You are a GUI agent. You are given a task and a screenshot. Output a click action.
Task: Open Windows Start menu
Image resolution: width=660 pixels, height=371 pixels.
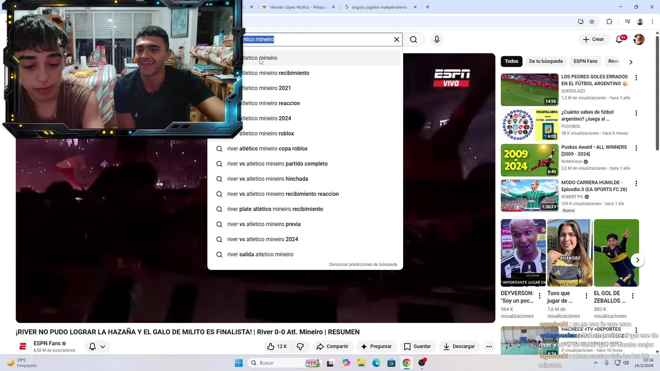(x=239, y=363)
